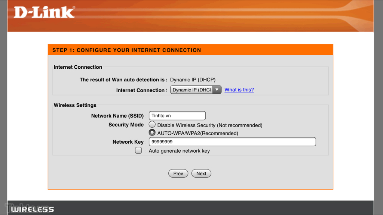Click the 'Auto generate network key' label text
The image size is (383, 215).
tap(179, 151)
